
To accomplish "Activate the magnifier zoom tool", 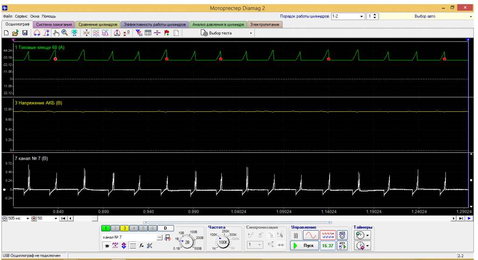I will (64, 33).
